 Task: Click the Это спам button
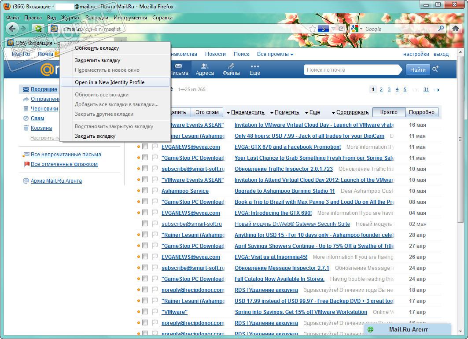tap(207, 112)
